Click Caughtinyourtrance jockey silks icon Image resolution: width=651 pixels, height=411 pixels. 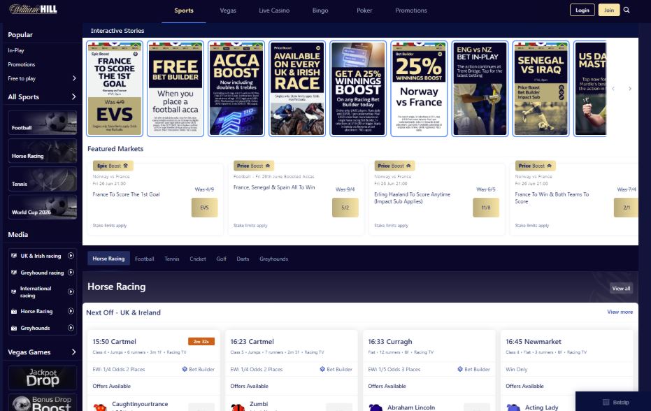coord(100,408)
